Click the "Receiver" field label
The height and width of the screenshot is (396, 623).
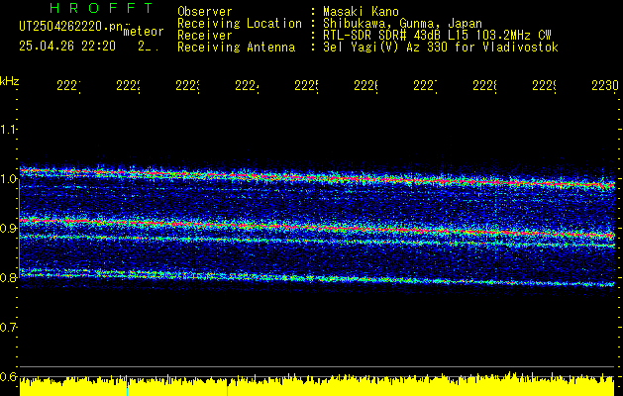coord(205,36)
